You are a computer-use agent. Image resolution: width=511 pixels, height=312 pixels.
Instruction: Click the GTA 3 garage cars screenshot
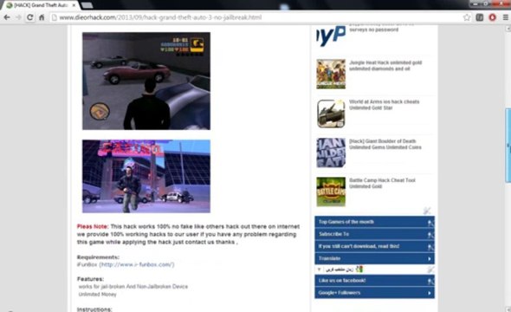(146, 81)
